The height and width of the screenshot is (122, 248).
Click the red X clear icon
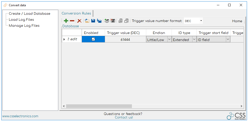(x=79, y=21)
